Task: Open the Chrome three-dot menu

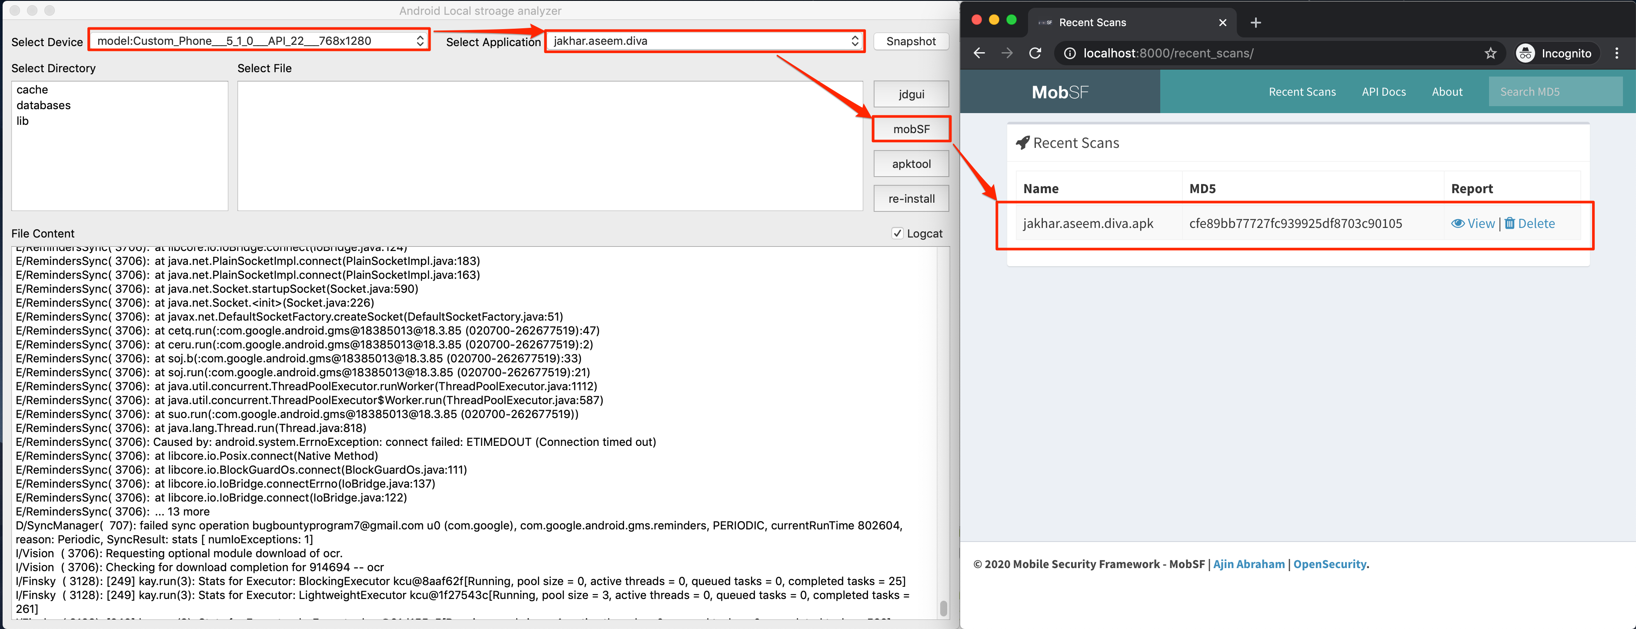Action: (1616, 54)
